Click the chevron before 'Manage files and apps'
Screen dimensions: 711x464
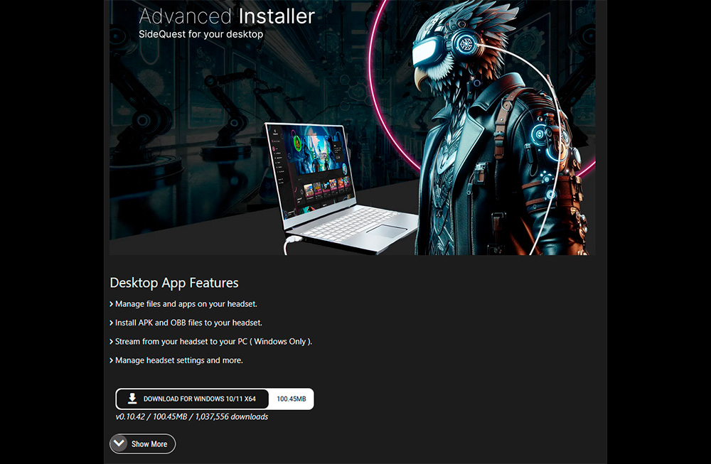point(112,304)
